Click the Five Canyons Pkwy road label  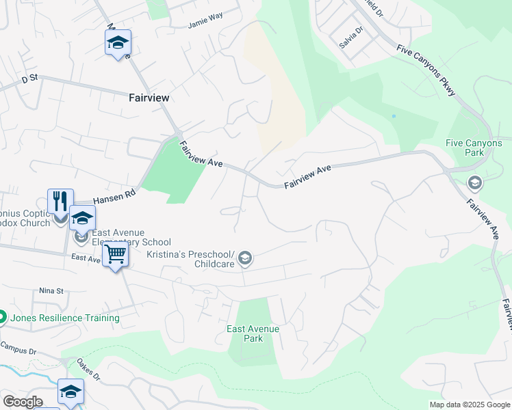click(426, 70)
